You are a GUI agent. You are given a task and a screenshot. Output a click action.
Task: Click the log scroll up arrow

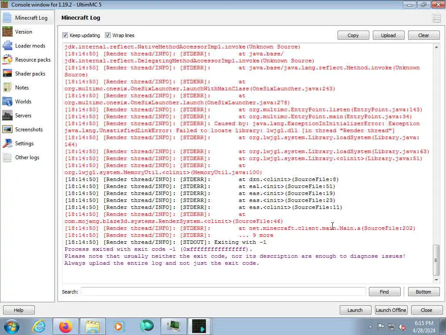[x=436, y=47]
